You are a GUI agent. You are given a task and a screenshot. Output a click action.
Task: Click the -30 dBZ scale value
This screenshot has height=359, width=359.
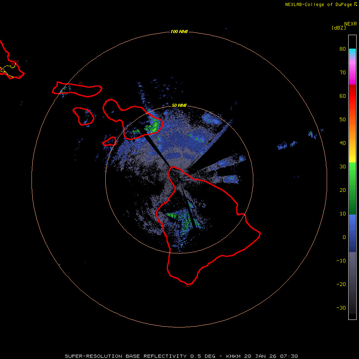tap(341, 308)
